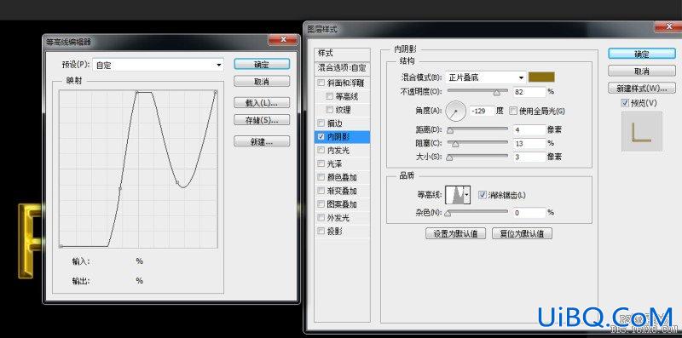Click the style preview thumbnail
Image resolution: width=682 pixels, height=338 pixels.
tap(642, 132)
